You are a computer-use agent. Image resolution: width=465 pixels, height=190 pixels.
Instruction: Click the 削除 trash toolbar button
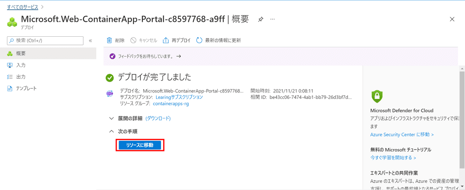116,40
